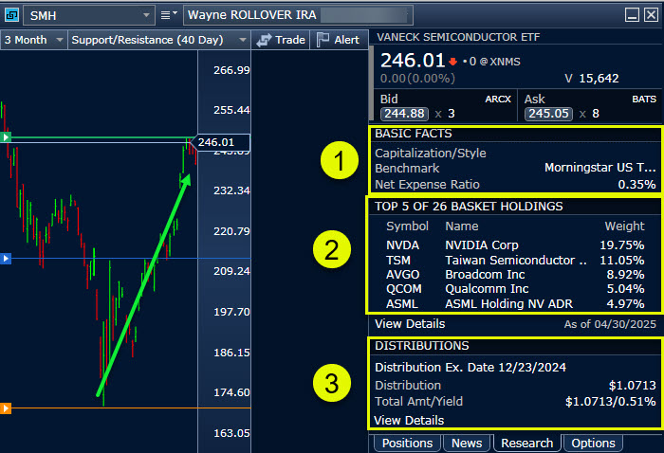Viewport: 664px width, 453px height.
Task: Click the app logo icon beside SMH
Action: click(11, 14)
